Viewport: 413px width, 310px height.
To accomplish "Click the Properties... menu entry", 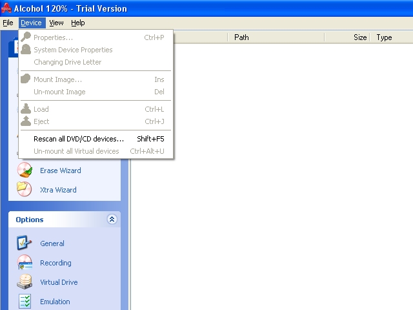I will (96, 37).
